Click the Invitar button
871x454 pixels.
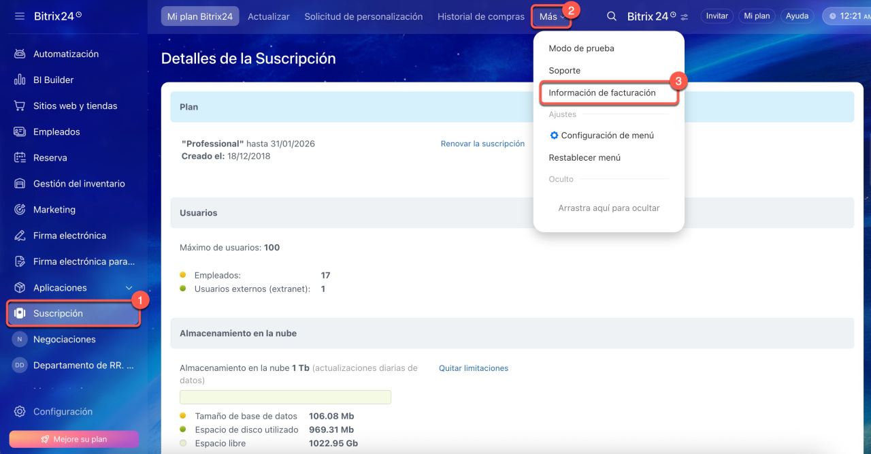click(x=717, y=16)
